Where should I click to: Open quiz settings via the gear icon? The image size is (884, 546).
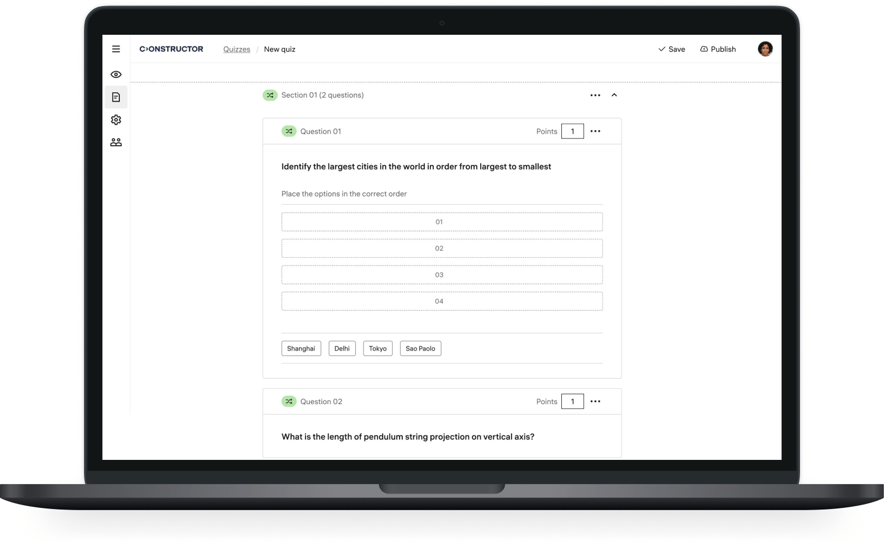click(116, 120)
